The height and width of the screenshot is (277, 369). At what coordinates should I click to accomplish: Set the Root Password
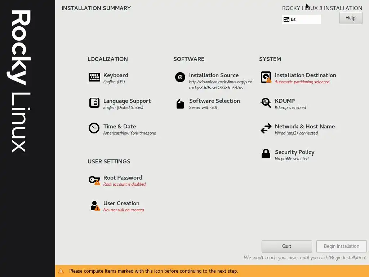click(x=123, y=178)
